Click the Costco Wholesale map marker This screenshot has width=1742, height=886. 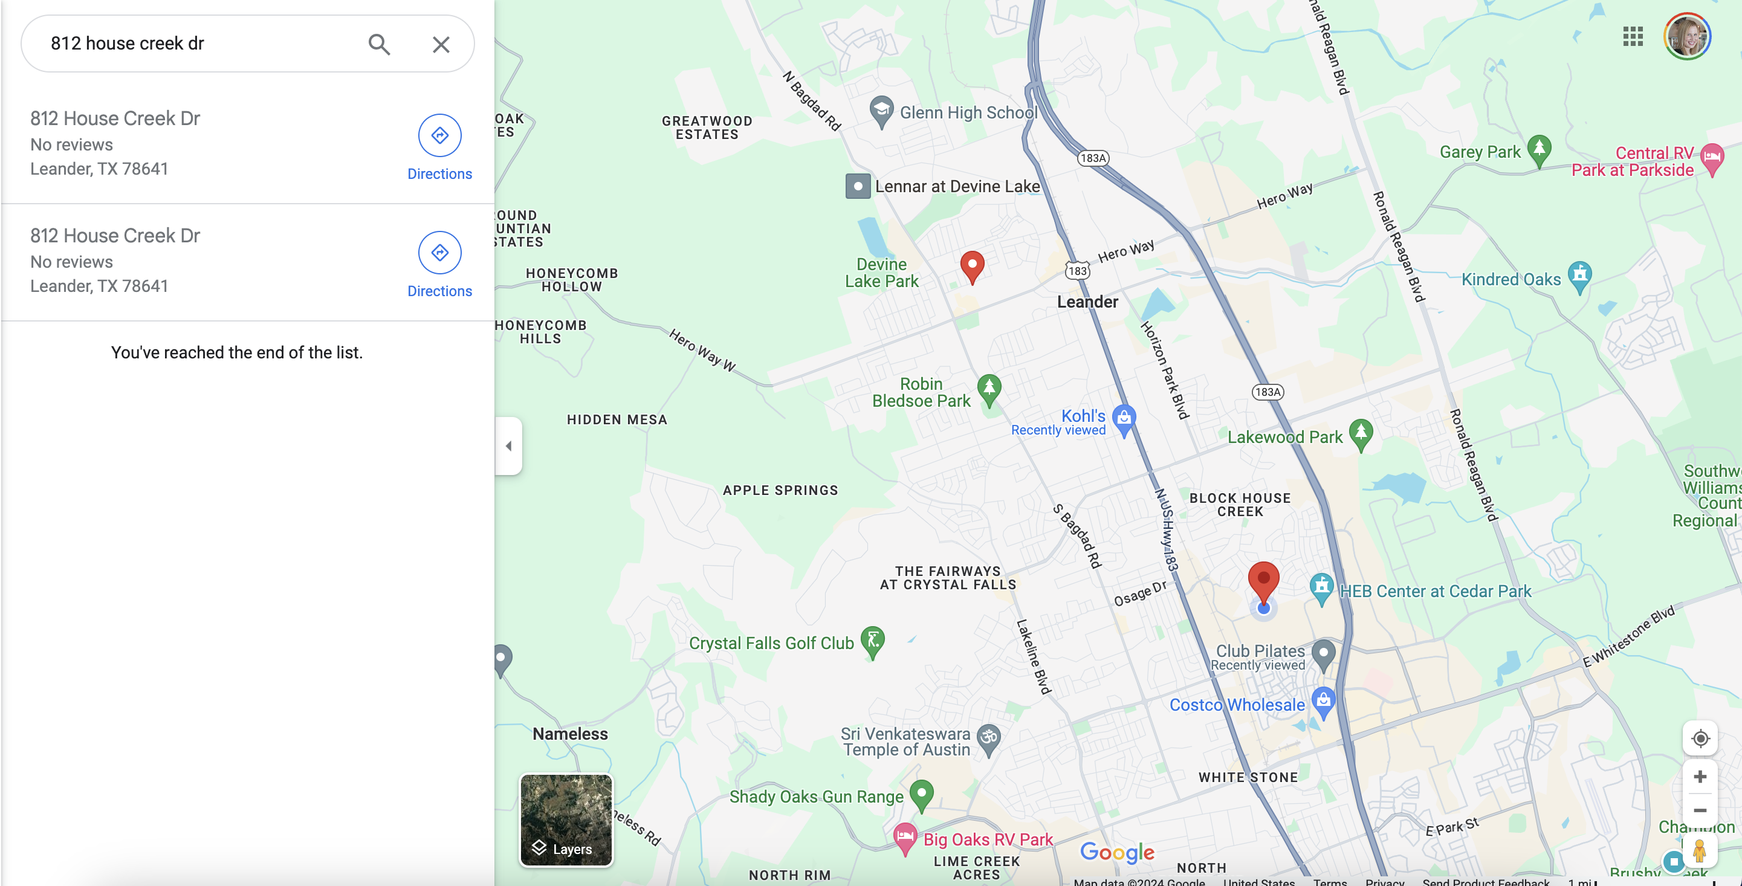point(1323,702)
